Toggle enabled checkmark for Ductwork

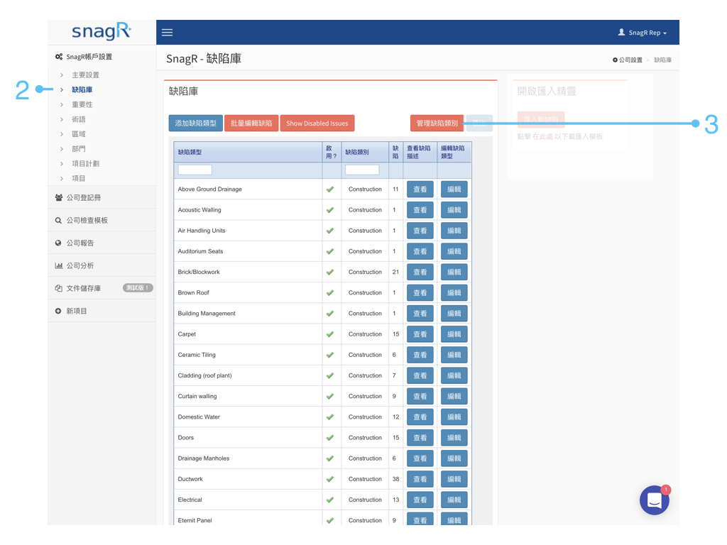pos(330,479)
